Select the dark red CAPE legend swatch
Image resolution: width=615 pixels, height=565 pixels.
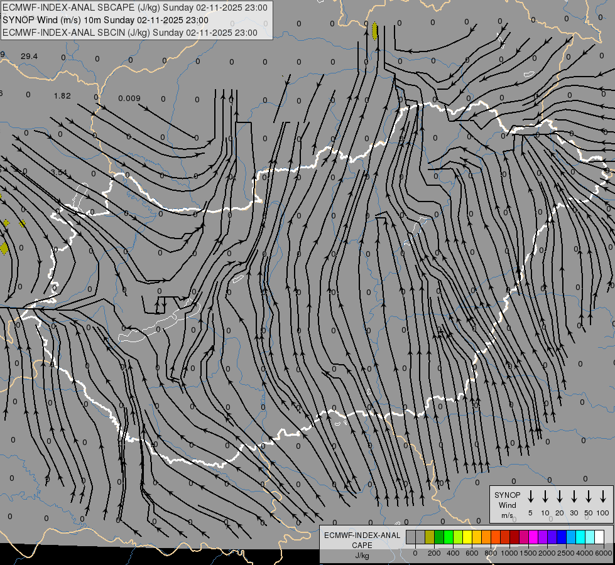515,537
